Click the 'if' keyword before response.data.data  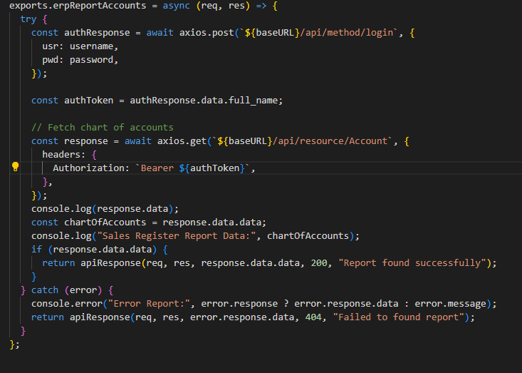pos(36,250)
